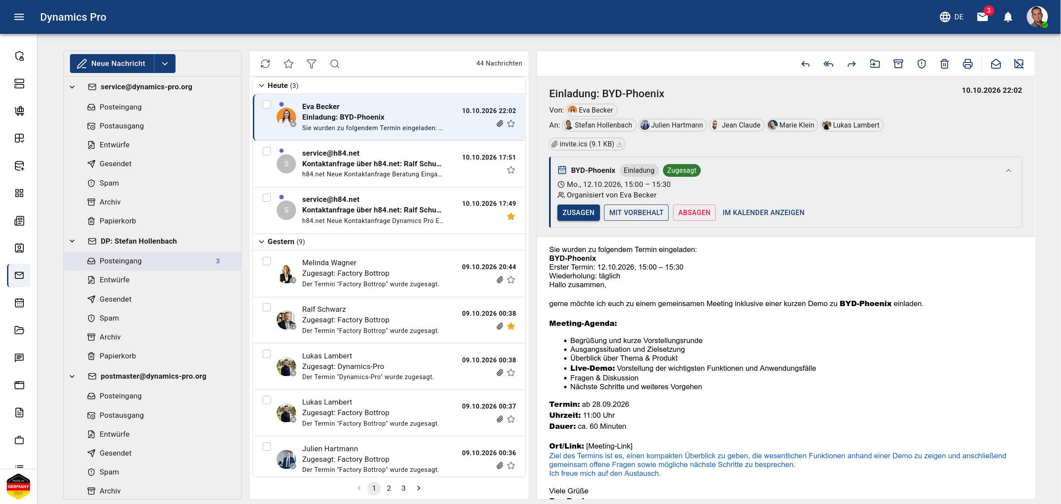Mark the email as spam shield icon
The height and width of the screenshot is (504, 1061).
[922, 64]
